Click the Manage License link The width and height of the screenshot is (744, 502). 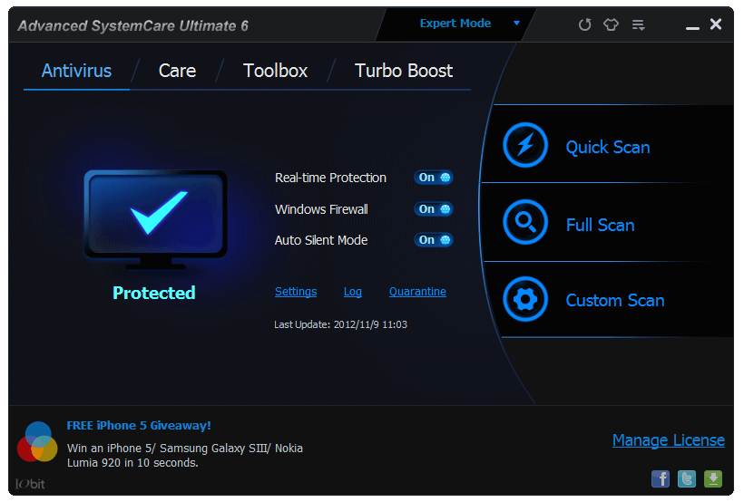[x=669, y=440]
